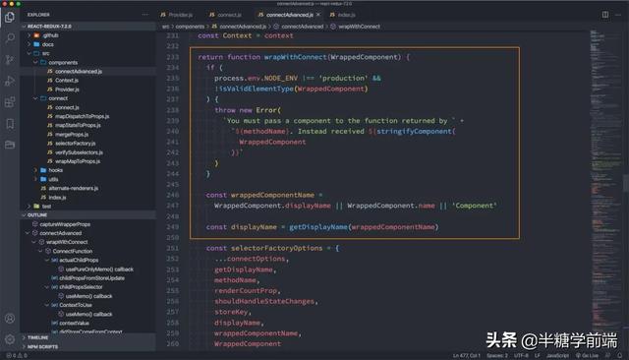
Task: Open errors and warnings status indicator
Action: [17, 356]
